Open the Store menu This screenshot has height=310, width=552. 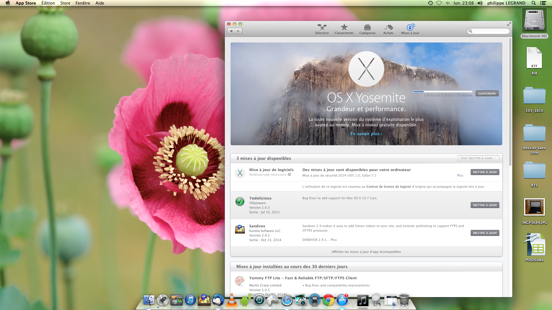tap(65, 3)
